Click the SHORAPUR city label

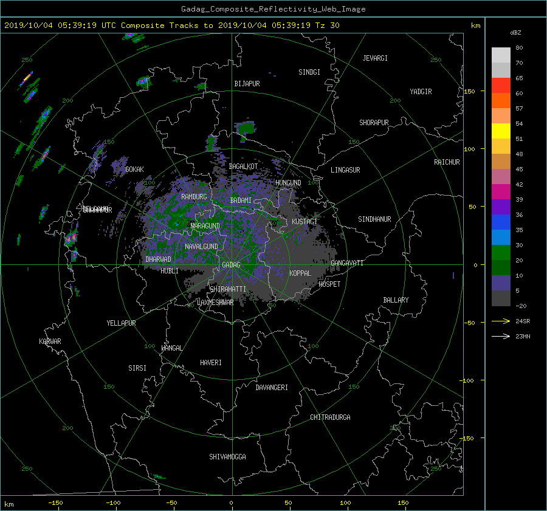click(x=374, y=123)
